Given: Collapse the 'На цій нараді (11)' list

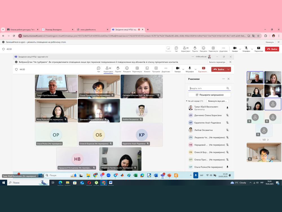Looking at the screenshot, I should [x=186, y=101].
